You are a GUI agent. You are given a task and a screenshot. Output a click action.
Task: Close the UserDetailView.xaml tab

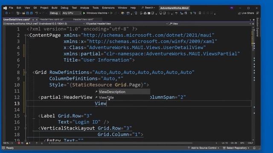37,20
